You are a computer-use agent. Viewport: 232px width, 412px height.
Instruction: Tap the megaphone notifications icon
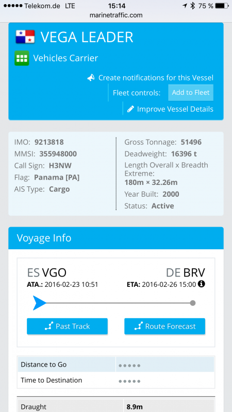coord(91,78)
